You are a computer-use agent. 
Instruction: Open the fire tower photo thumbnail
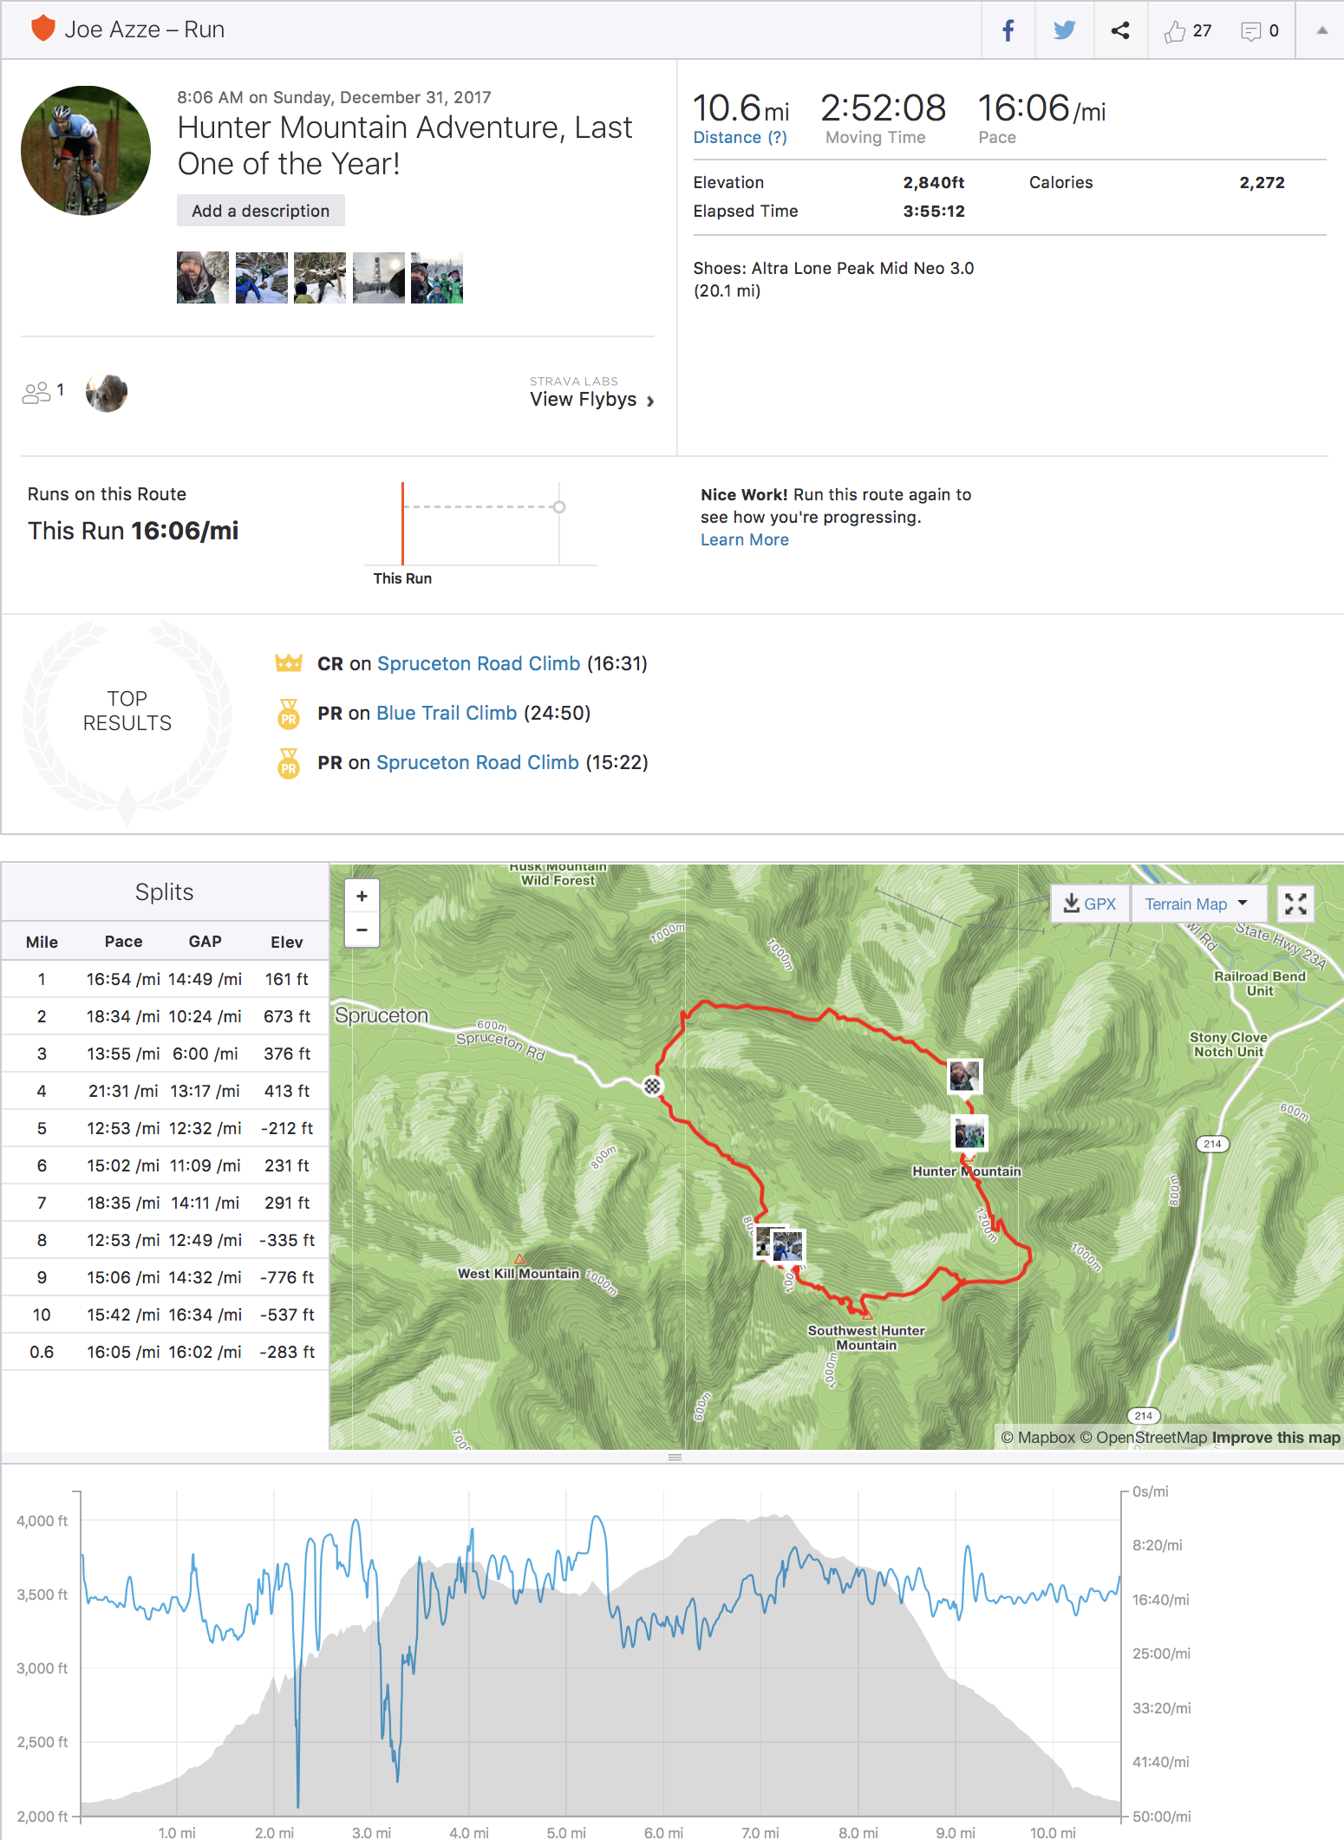point(379,277)
